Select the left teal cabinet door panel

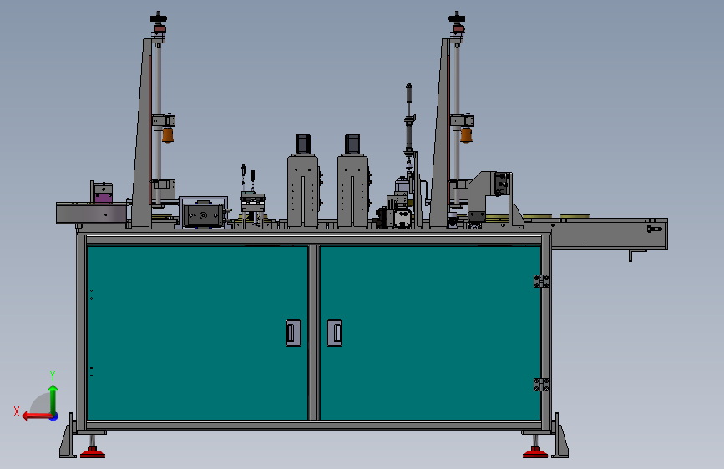tap(197, 333)
